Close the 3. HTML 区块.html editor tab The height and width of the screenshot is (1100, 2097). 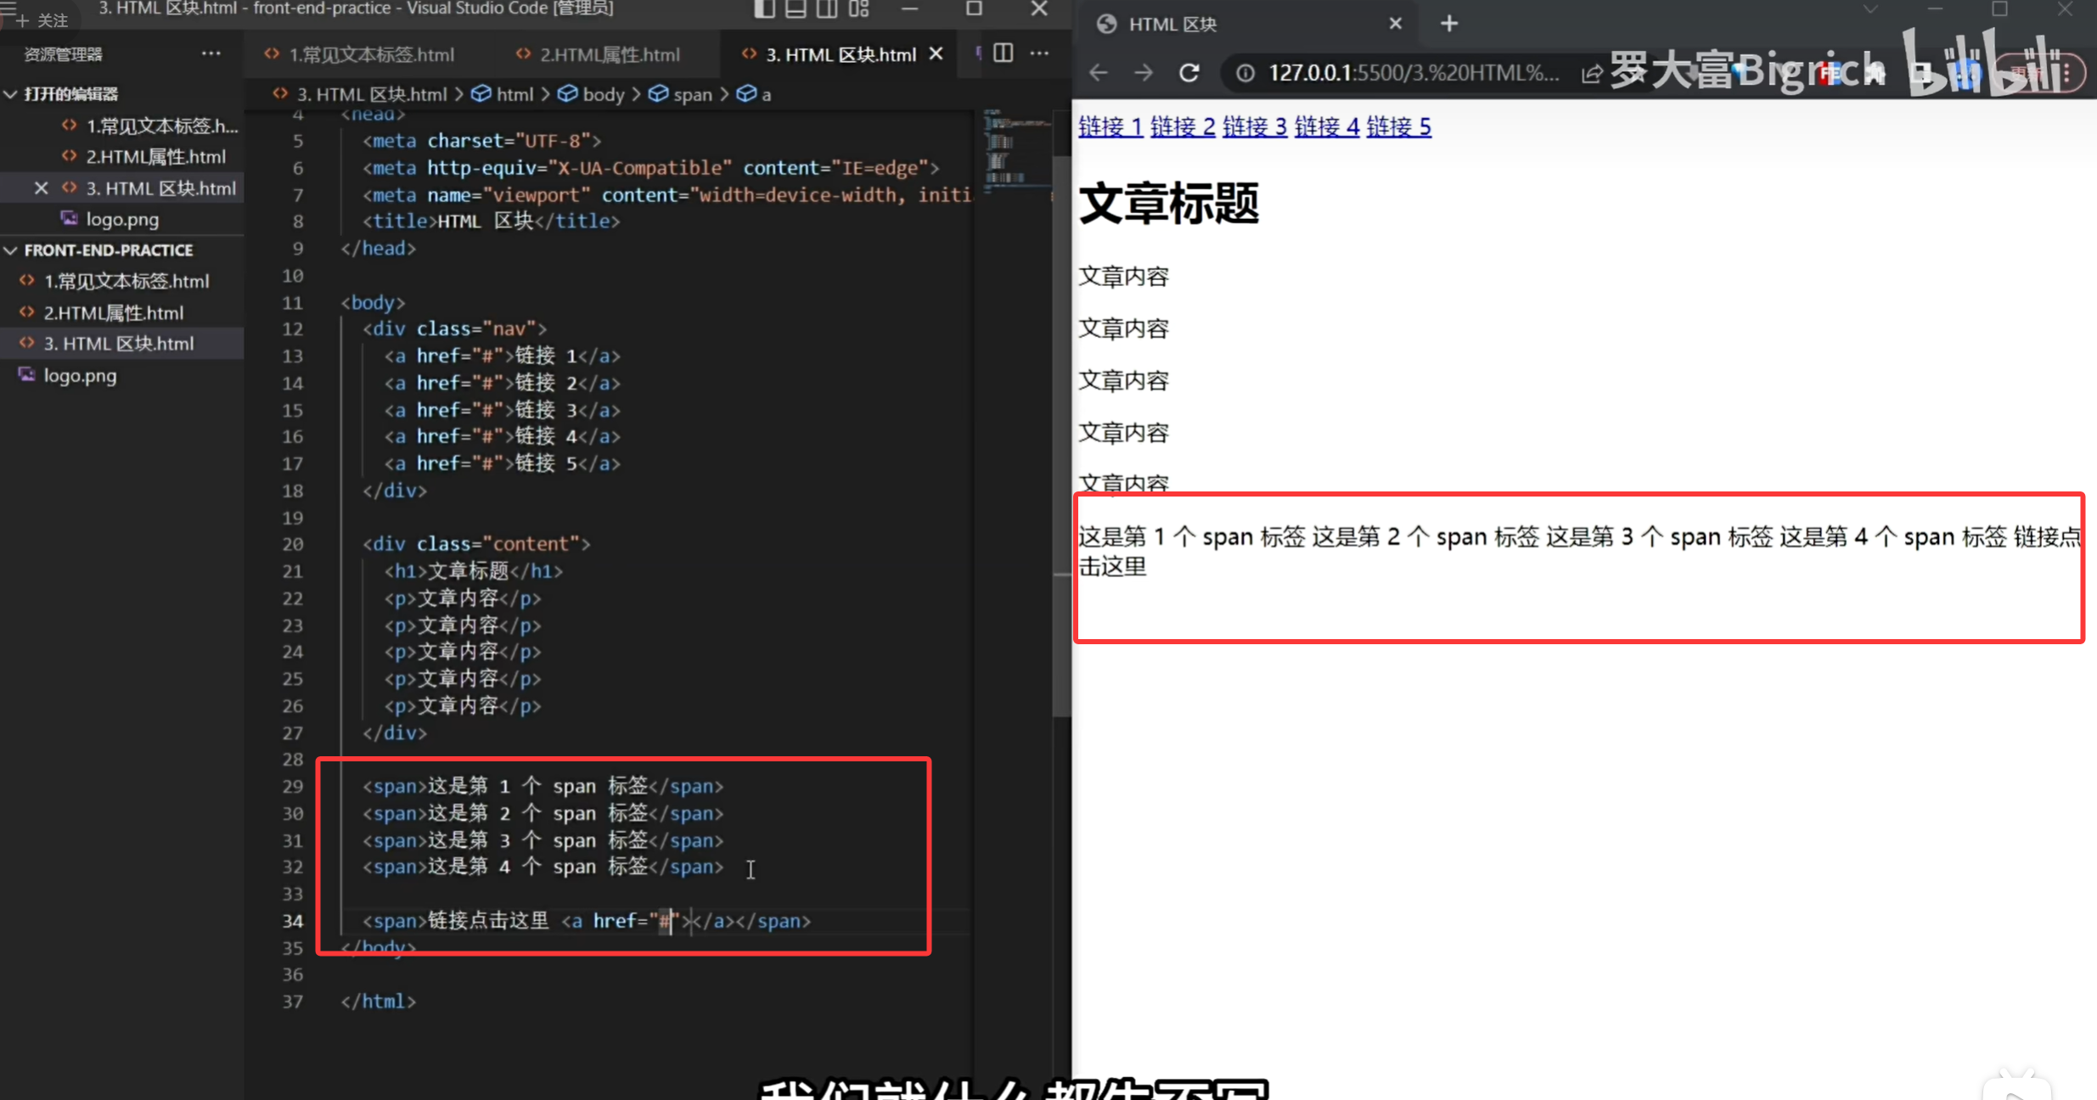click(x=936, y=54)
